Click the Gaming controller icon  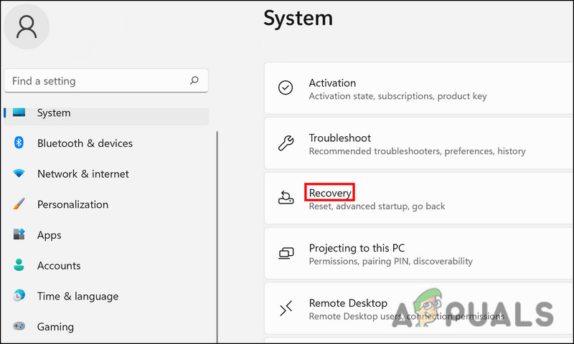coord(19,327)
